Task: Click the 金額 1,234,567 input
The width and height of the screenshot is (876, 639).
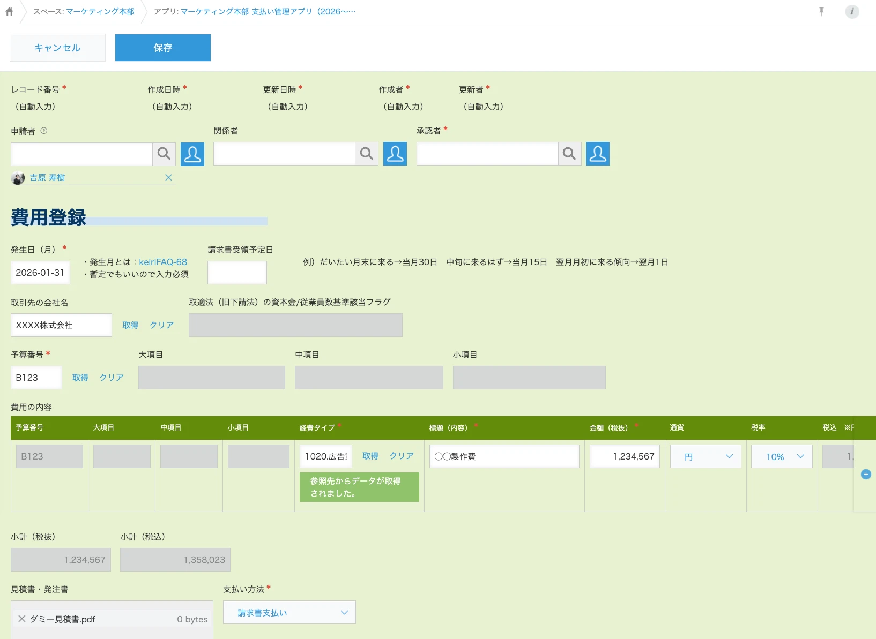Action: click(x=625, y=456)
